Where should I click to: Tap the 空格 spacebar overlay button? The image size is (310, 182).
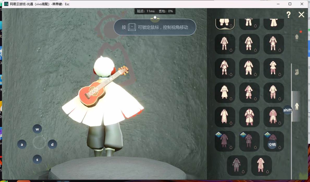272,145
